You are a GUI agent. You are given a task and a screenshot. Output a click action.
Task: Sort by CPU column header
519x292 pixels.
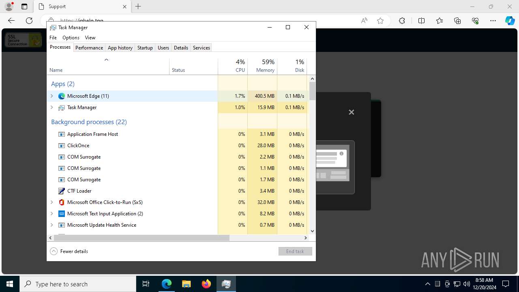click(233, 67)
